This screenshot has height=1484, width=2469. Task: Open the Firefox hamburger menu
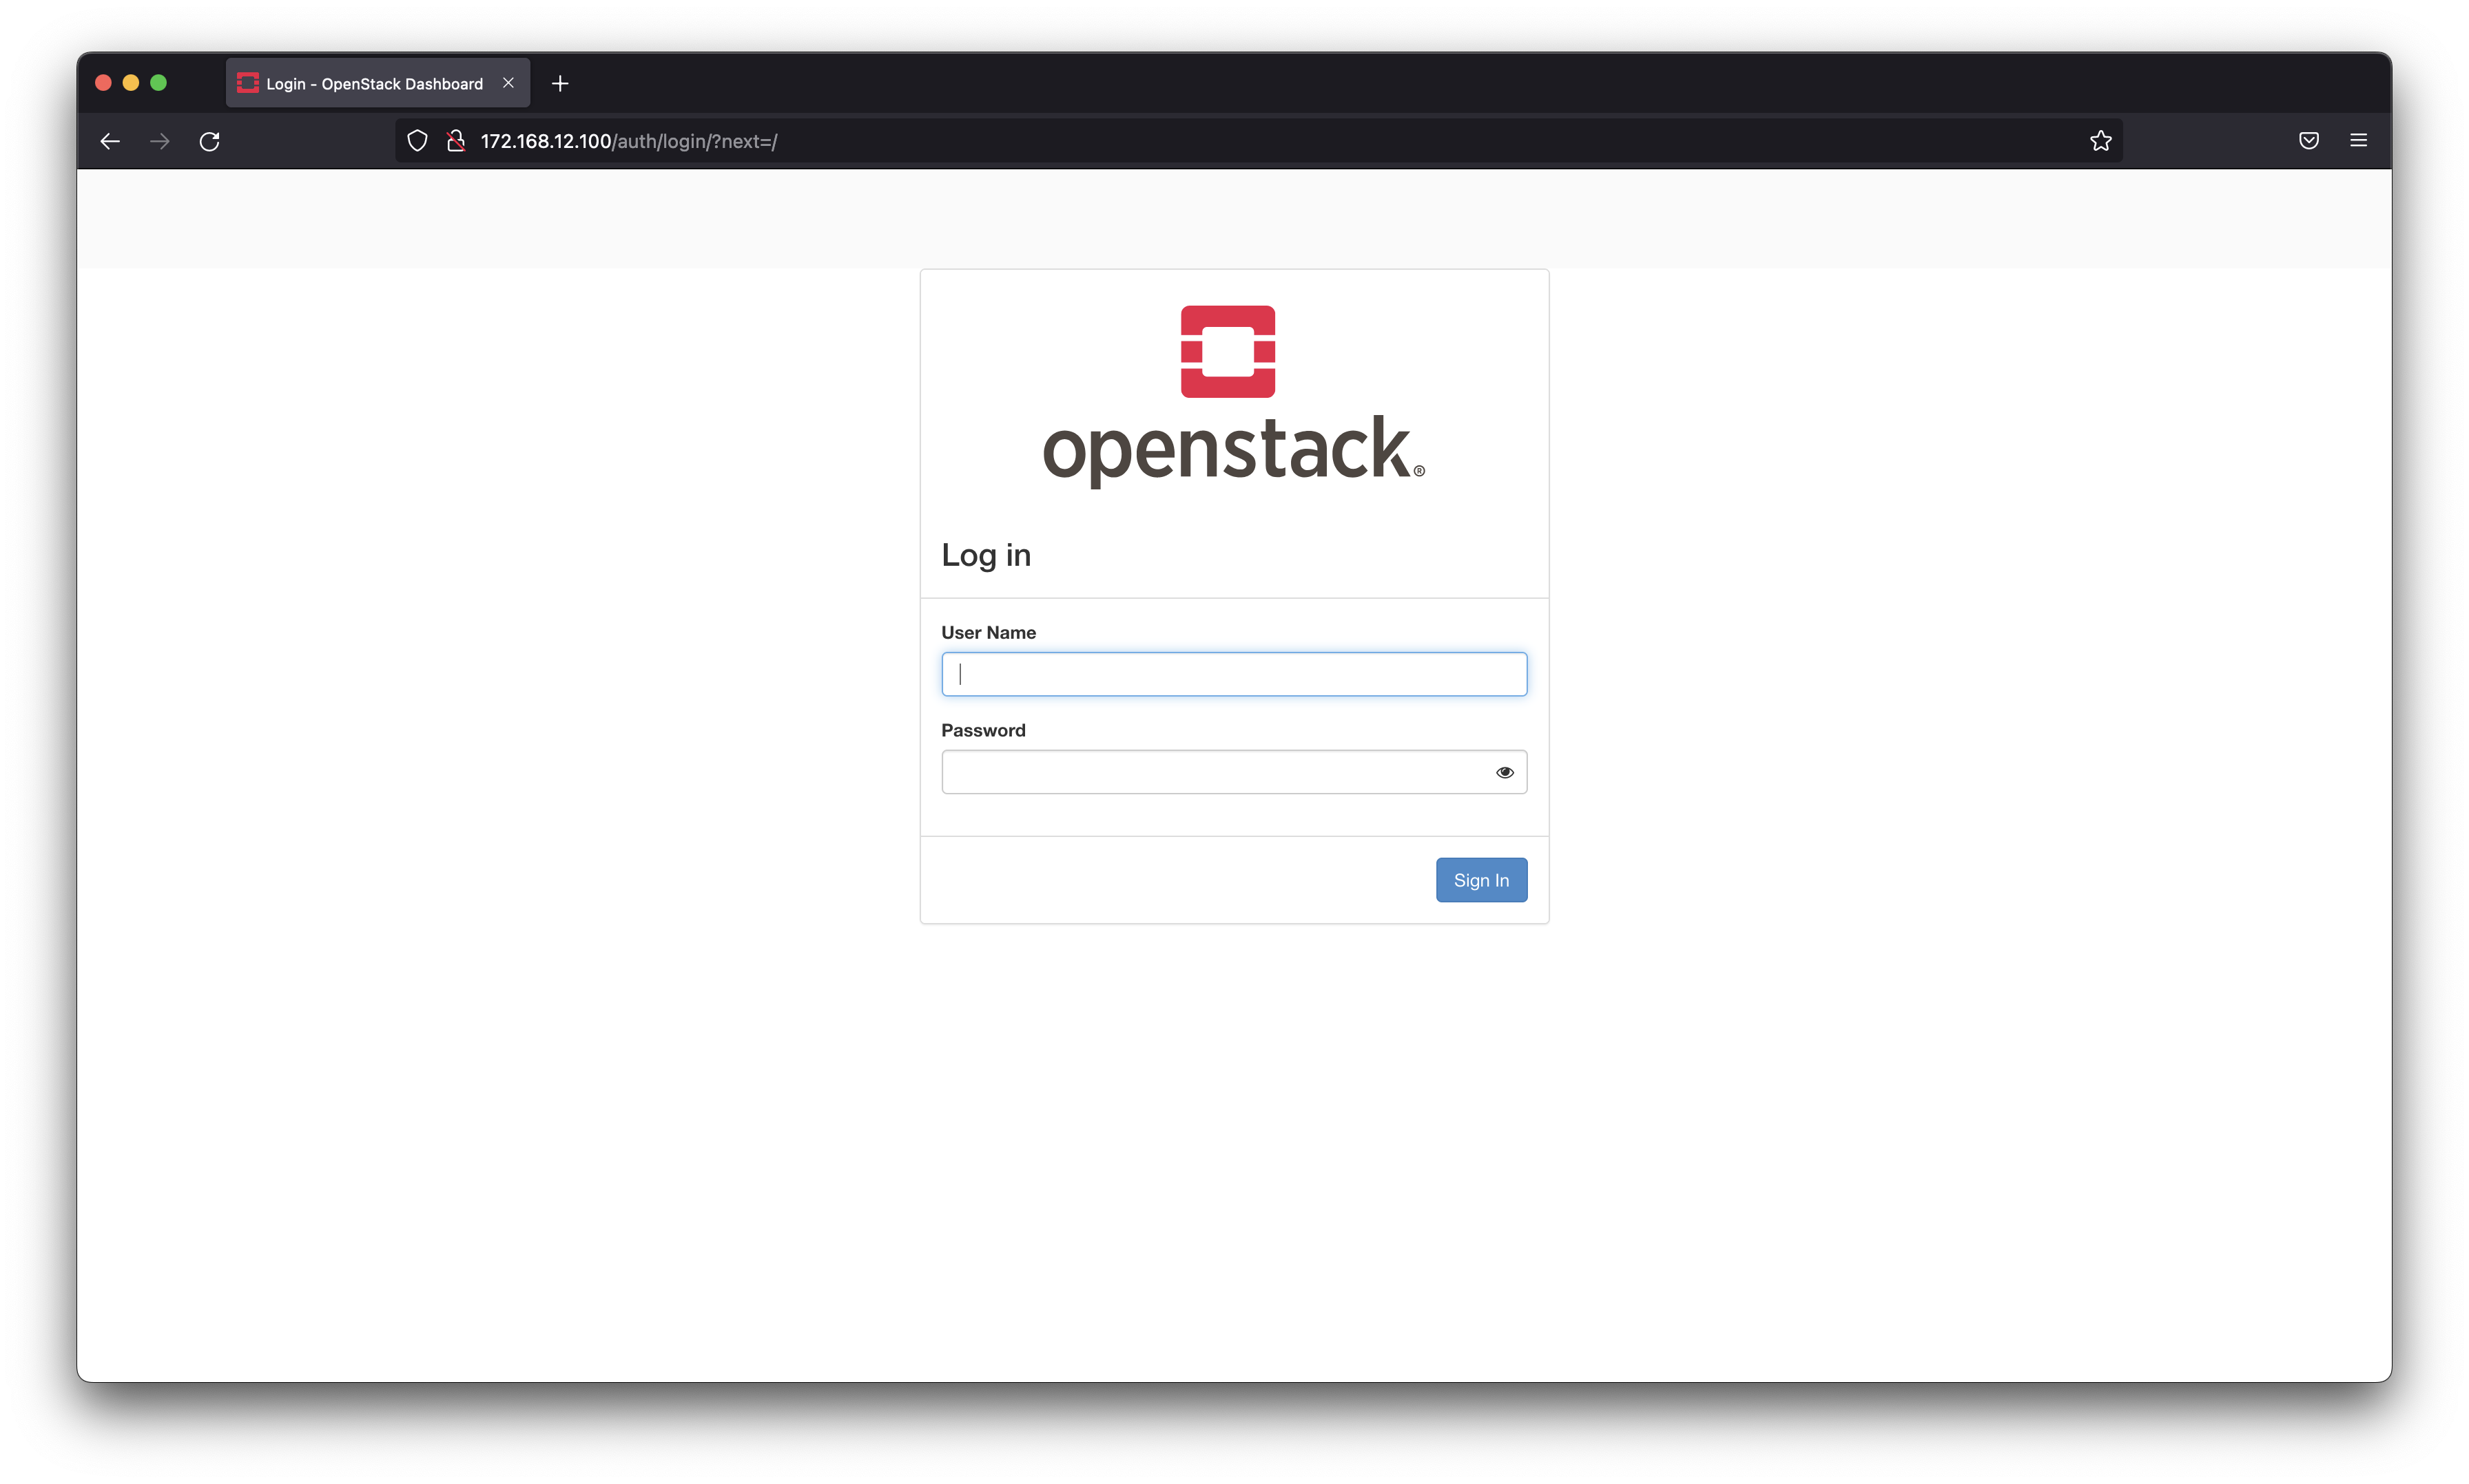pyautogui.click(x=2359, y=141)
